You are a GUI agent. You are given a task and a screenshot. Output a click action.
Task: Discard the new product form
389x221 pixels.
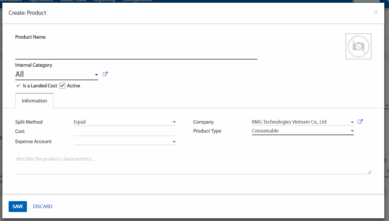tap(43, 207)
